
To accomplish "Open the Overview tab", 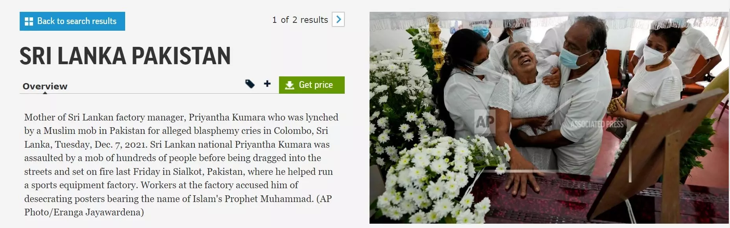I will 45,86.
